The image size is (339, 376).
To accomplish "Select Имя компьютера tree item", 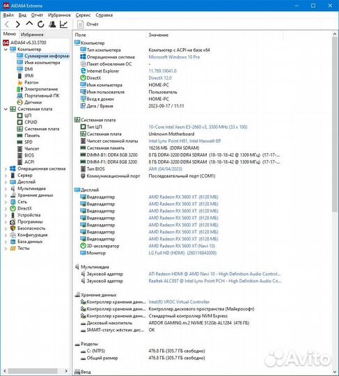I will [38, 63].
